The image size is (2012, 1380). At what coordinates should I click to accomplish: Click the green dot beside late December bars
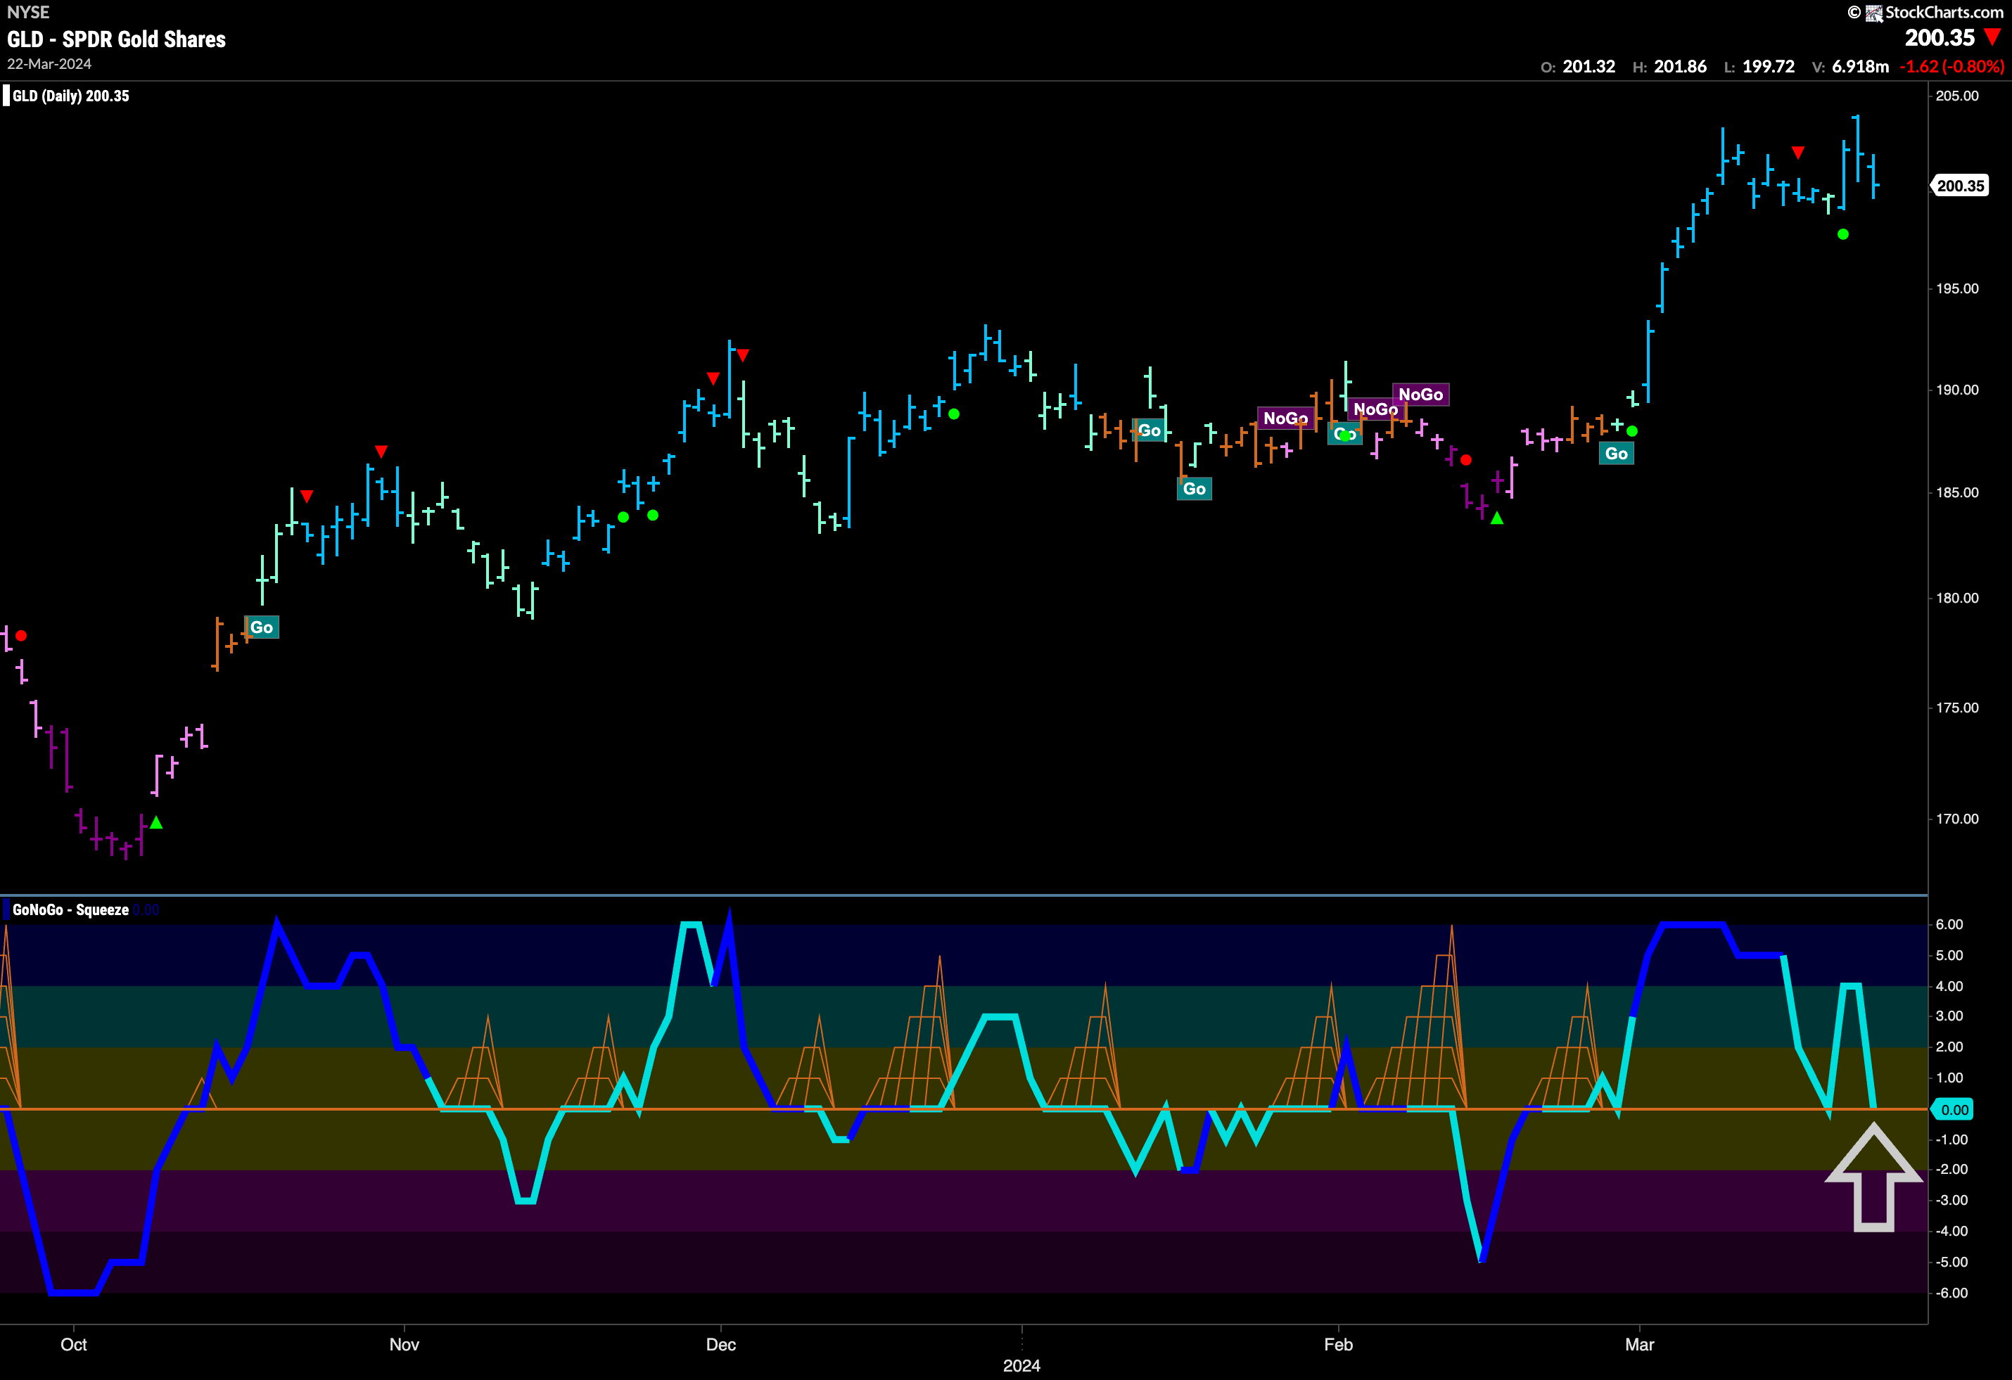tap(954, 415)
